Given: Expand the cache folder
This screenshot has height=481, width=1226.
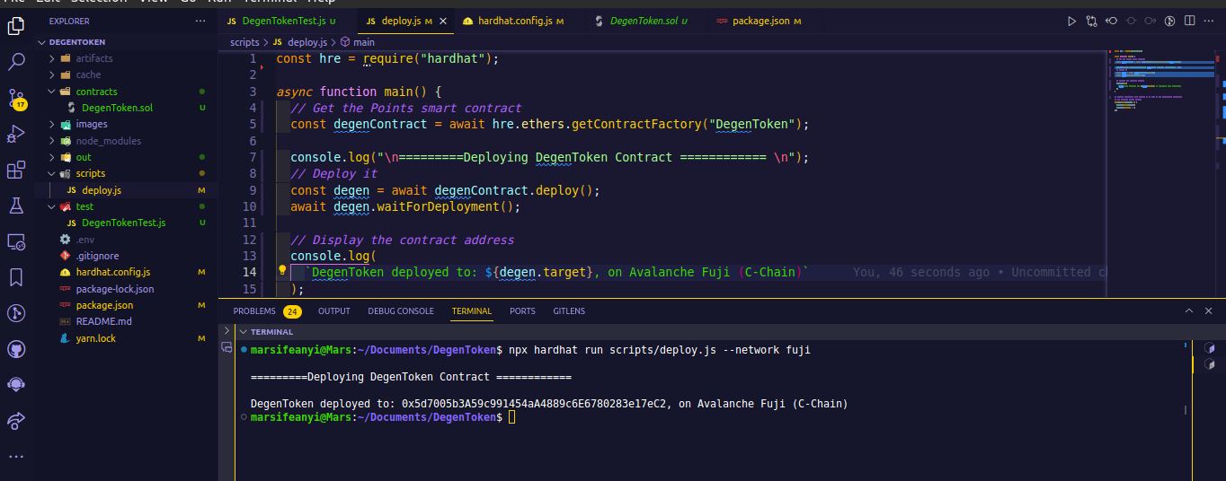Looking at the screenshot, I should click(52, 74).
